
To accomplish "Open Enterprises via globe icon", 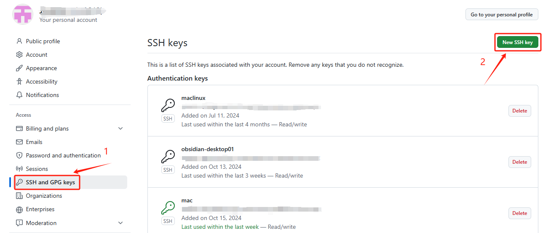I will point(19,209).
